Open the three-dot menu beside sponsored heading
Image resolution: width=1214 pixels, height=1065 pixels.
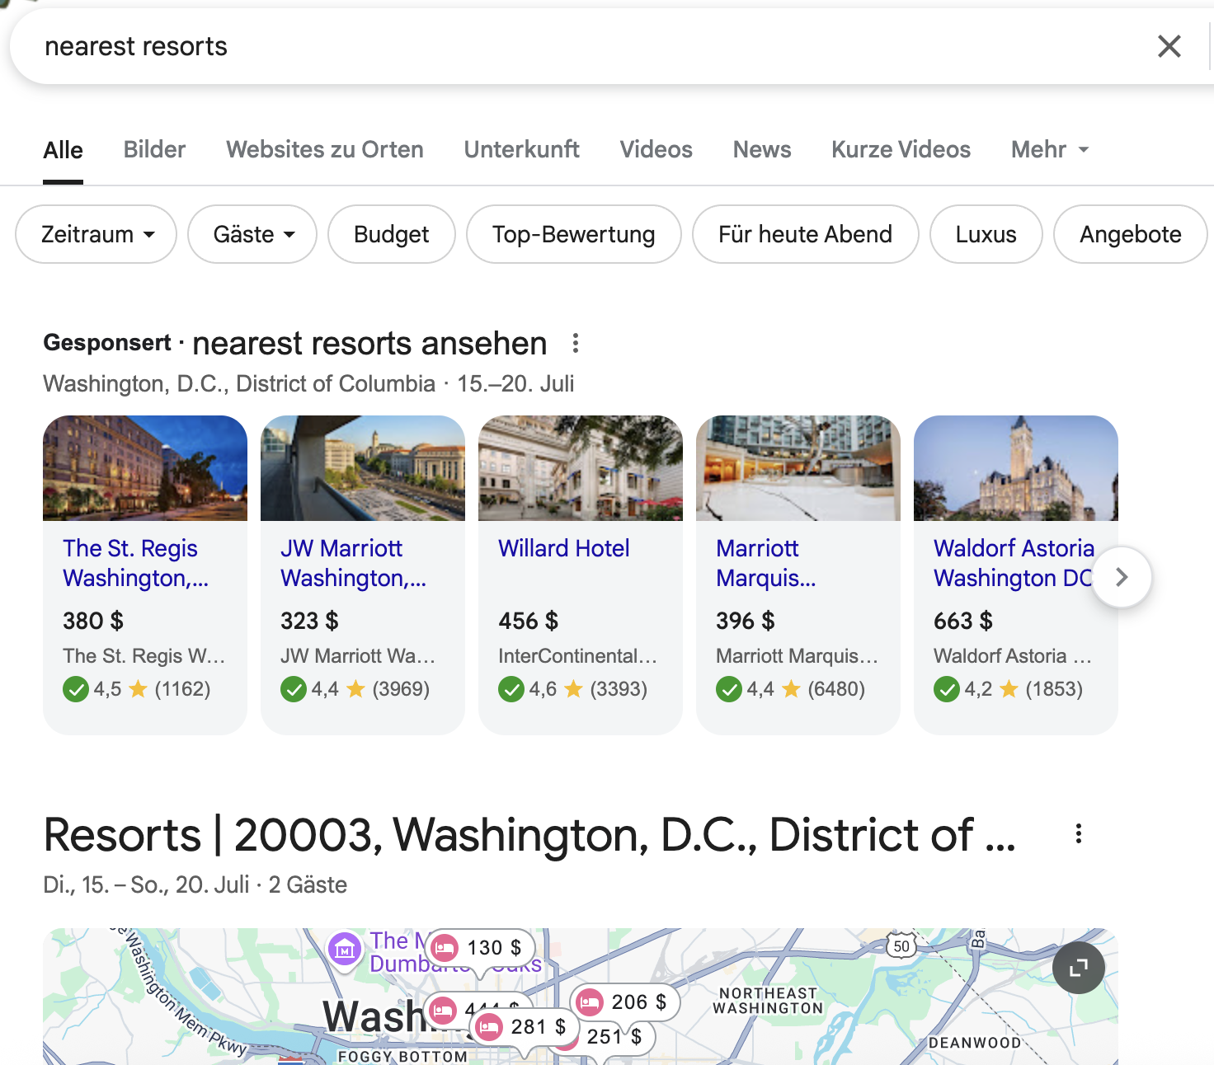[576, 343]
